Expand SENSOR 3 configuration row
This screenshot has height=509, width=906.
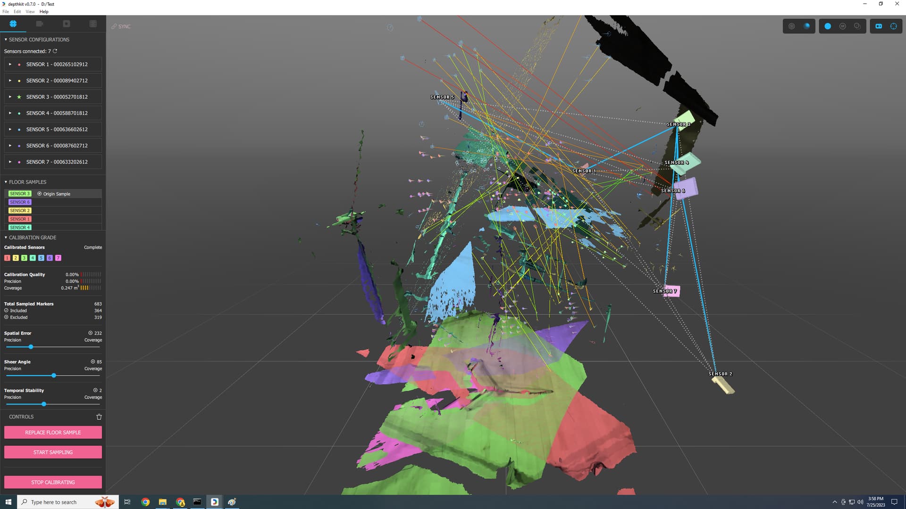(x=10, y=97)
